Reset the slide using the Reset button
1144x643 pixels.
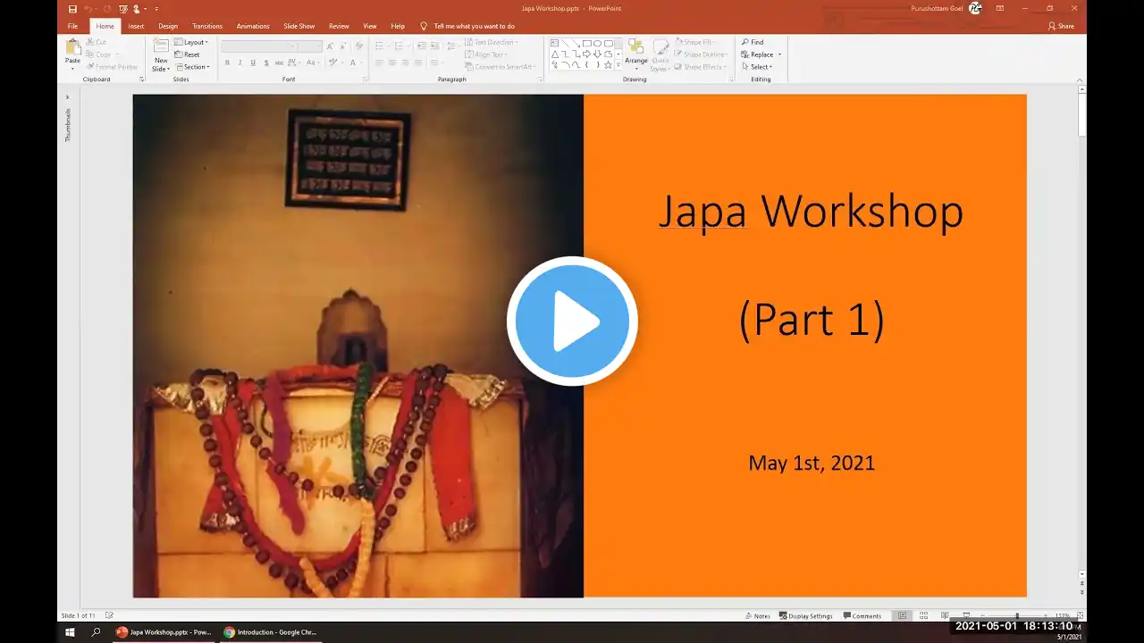point(188,54)
